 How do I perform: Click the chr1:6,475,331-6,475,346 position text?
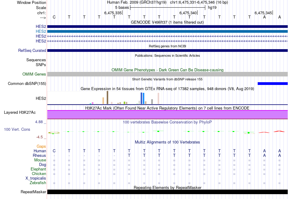[199, 2]
